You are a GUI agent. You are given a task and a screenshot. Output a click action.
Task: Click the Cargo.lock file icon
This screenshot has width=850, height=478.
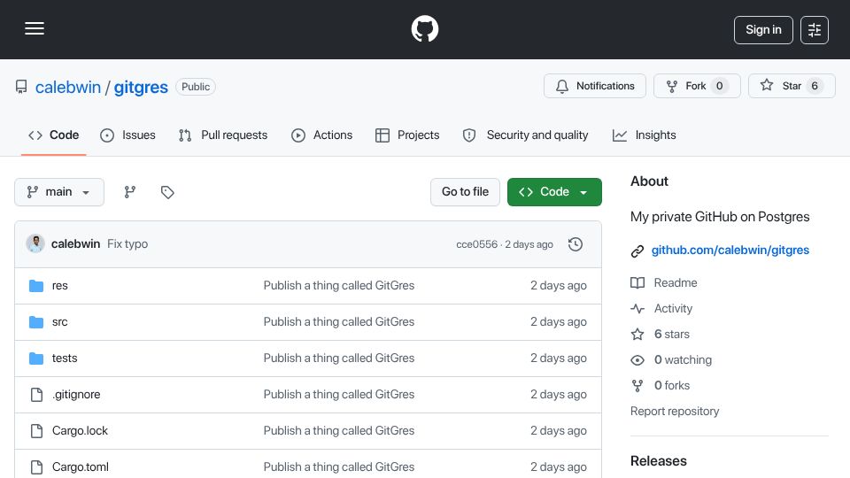pos(36,431)
